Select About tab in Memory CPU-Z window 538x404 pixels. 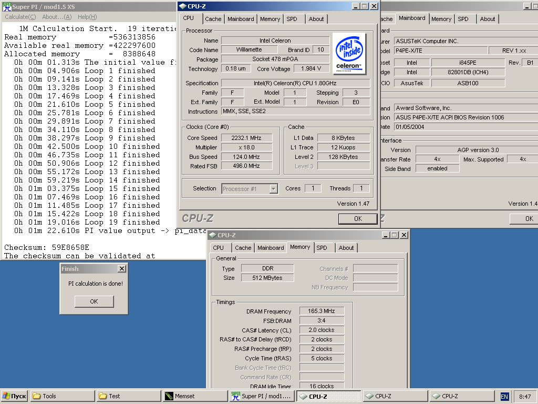click(x=346, y=248)
